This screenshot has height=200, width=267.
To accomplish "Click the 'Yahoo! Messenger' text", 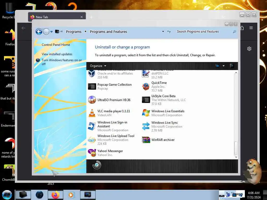I will 110,151.
